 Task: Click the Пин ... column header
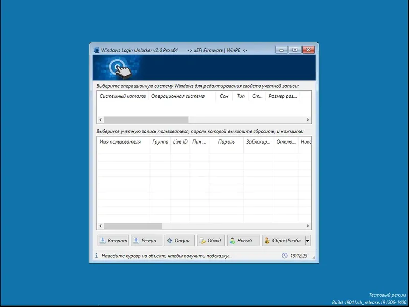[x=199, y=142]
